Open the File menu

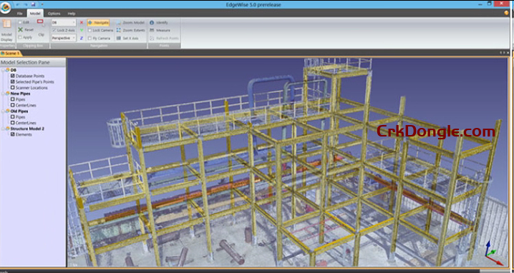pyautogui.click(x=19, y=14)
